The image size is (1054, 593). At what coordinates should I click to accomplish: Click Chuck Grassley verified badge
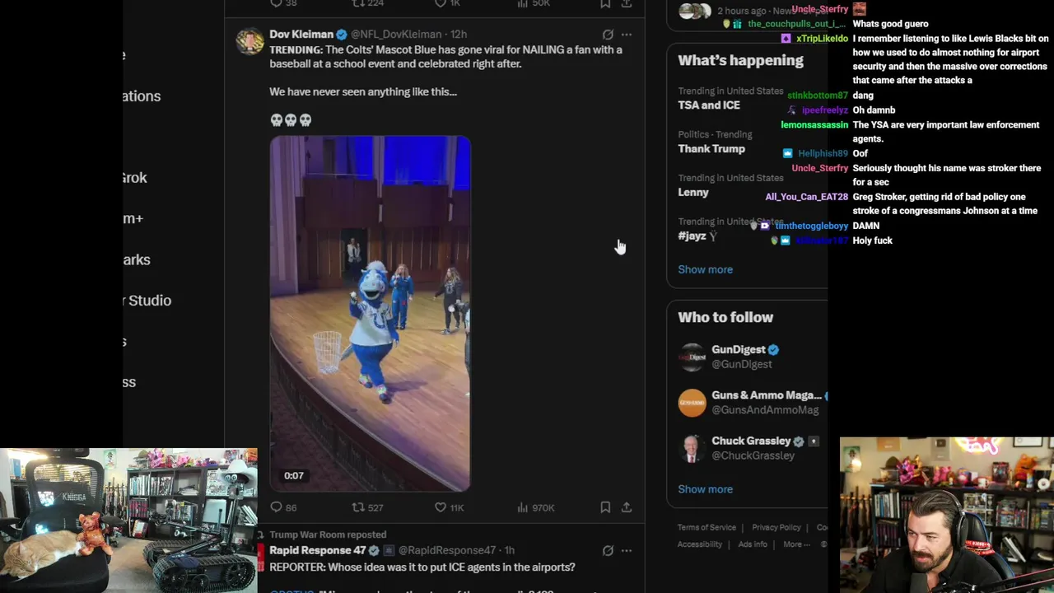pyautogui.click(x=798, y=441)
